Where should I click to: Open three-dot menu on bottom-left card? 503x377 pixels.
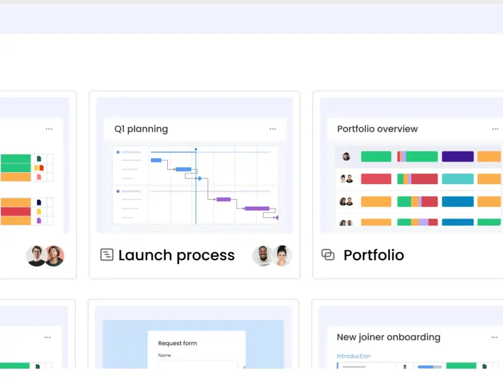click(x=47, y=337)
